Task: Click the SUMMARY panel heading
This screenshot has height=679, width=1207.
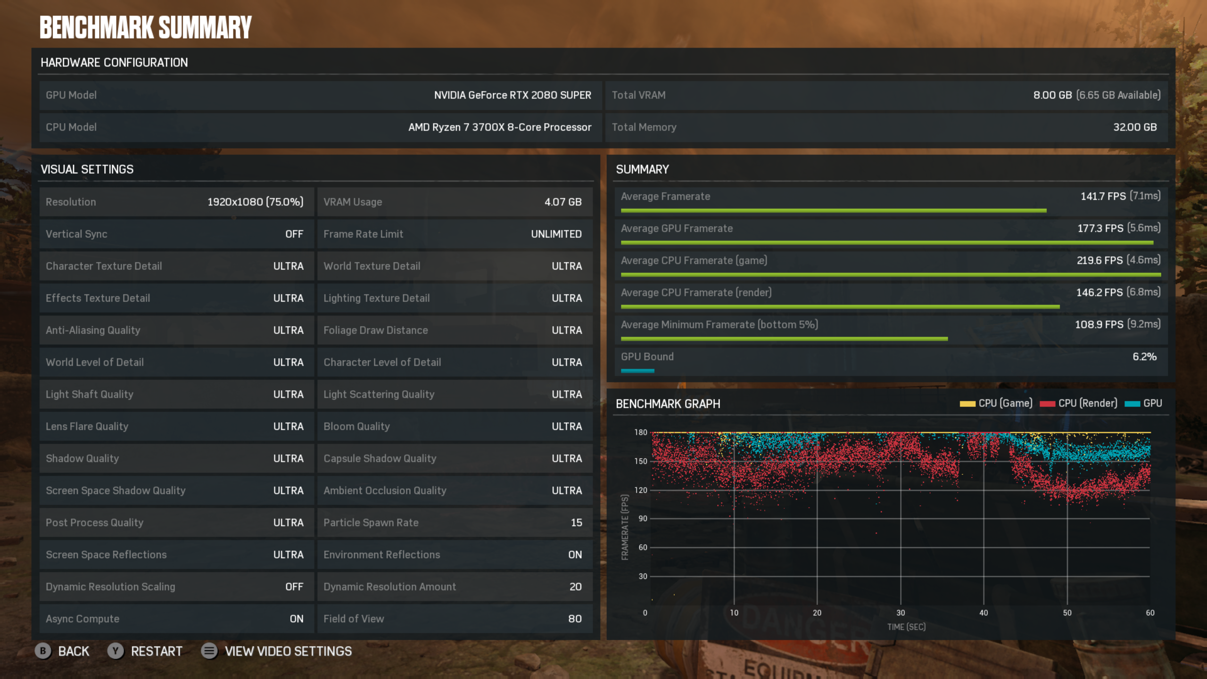Action: (642, 169)
